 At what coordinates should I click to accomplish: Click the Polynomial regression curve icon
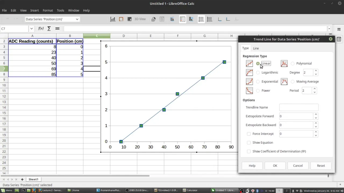tap(284, 64)
